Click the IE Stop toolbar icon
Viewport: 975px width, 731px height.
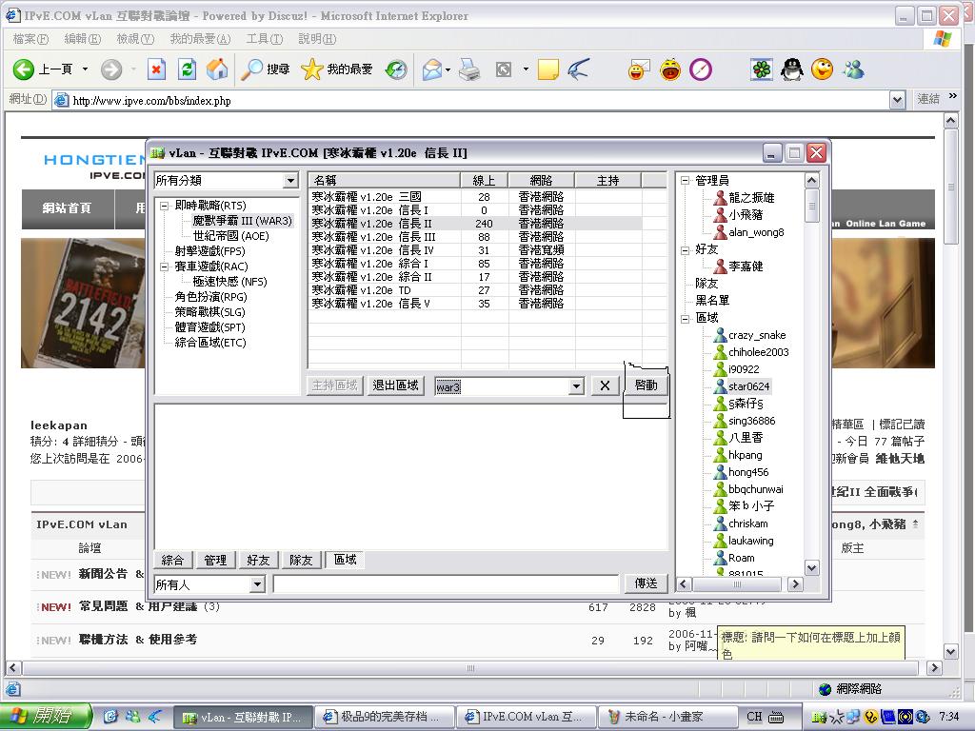coord(157,69)
